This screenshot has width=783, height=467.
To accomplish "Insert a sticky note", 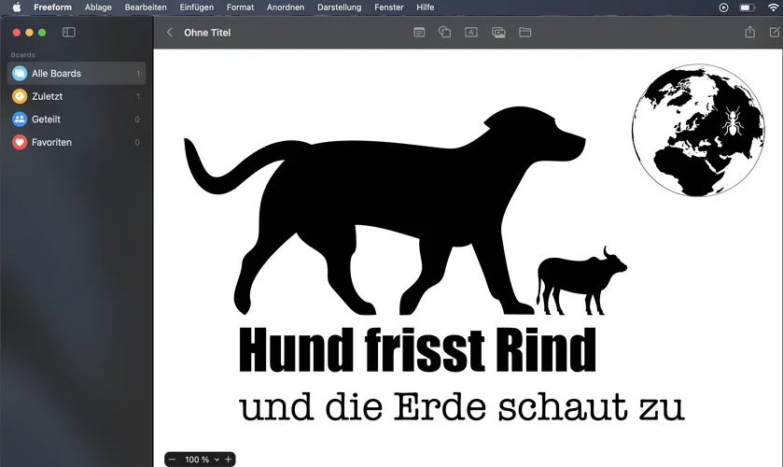I will coord(419,33).
